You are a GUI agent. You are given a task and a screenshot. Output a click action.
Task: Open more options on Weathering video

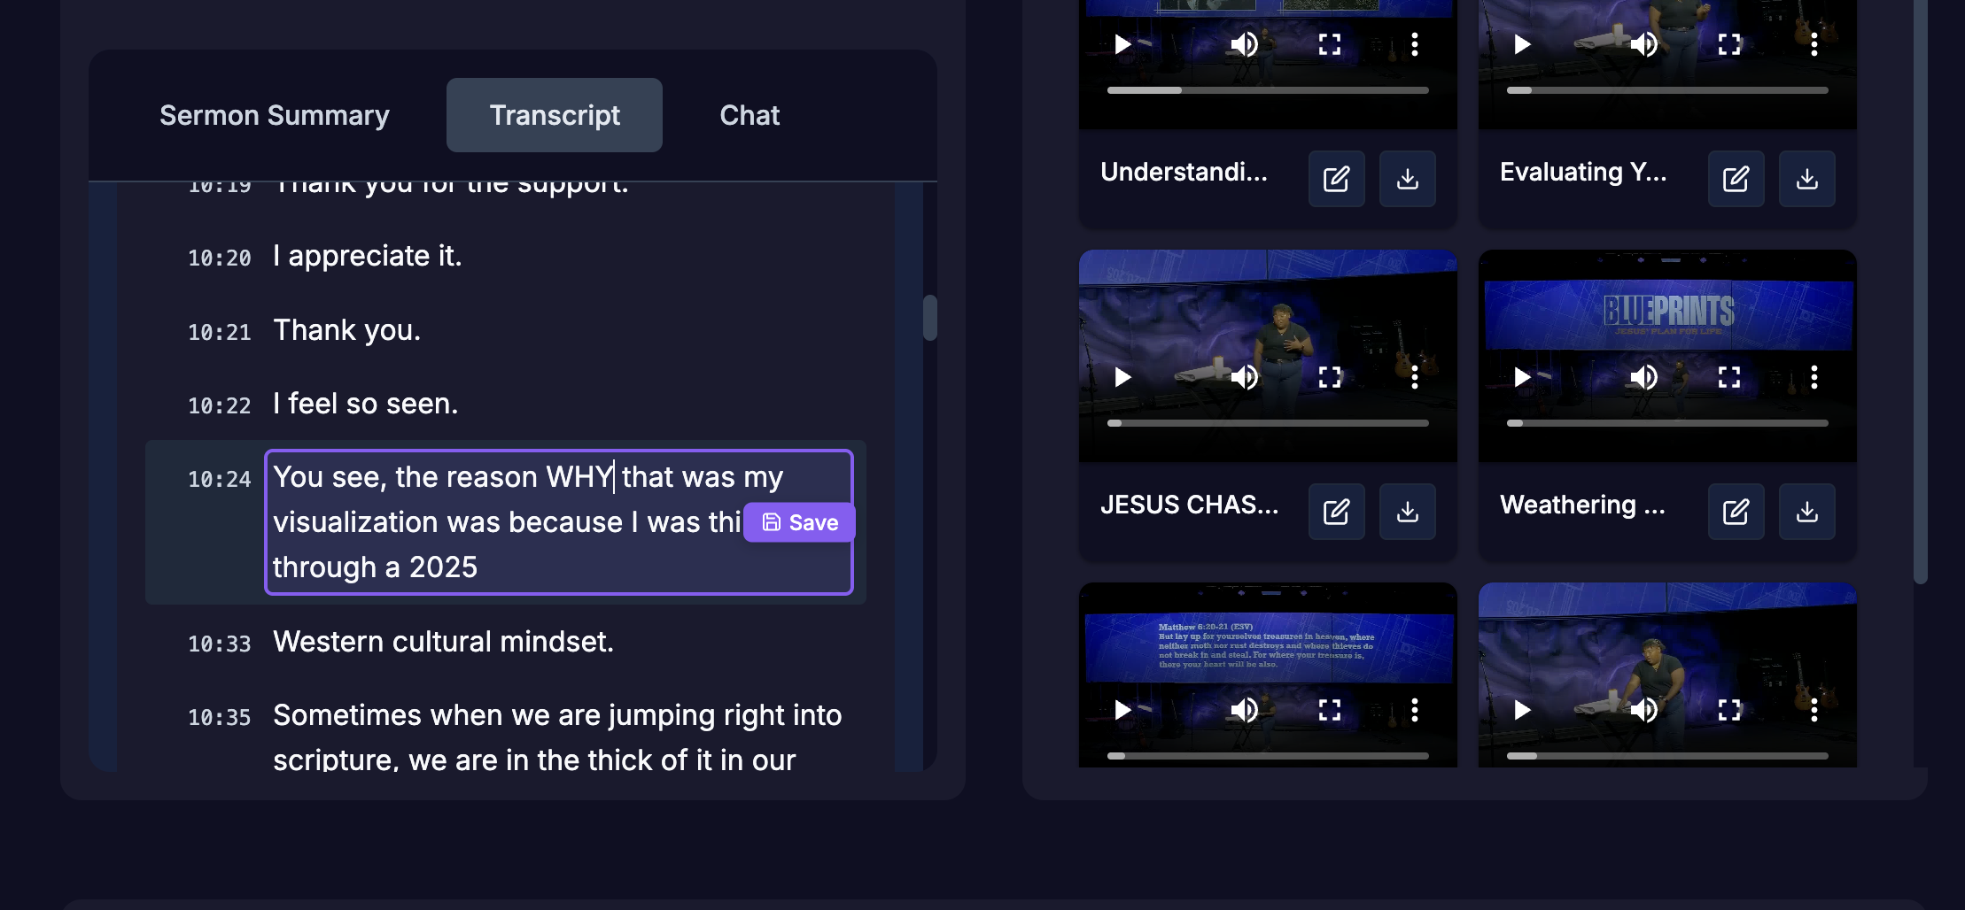coord(1814,377)
